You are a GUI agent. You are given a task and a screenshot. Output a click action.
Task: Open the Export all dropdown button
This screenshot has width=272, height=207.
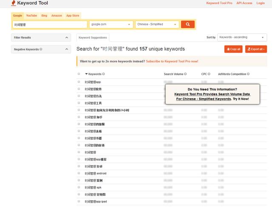256,49
